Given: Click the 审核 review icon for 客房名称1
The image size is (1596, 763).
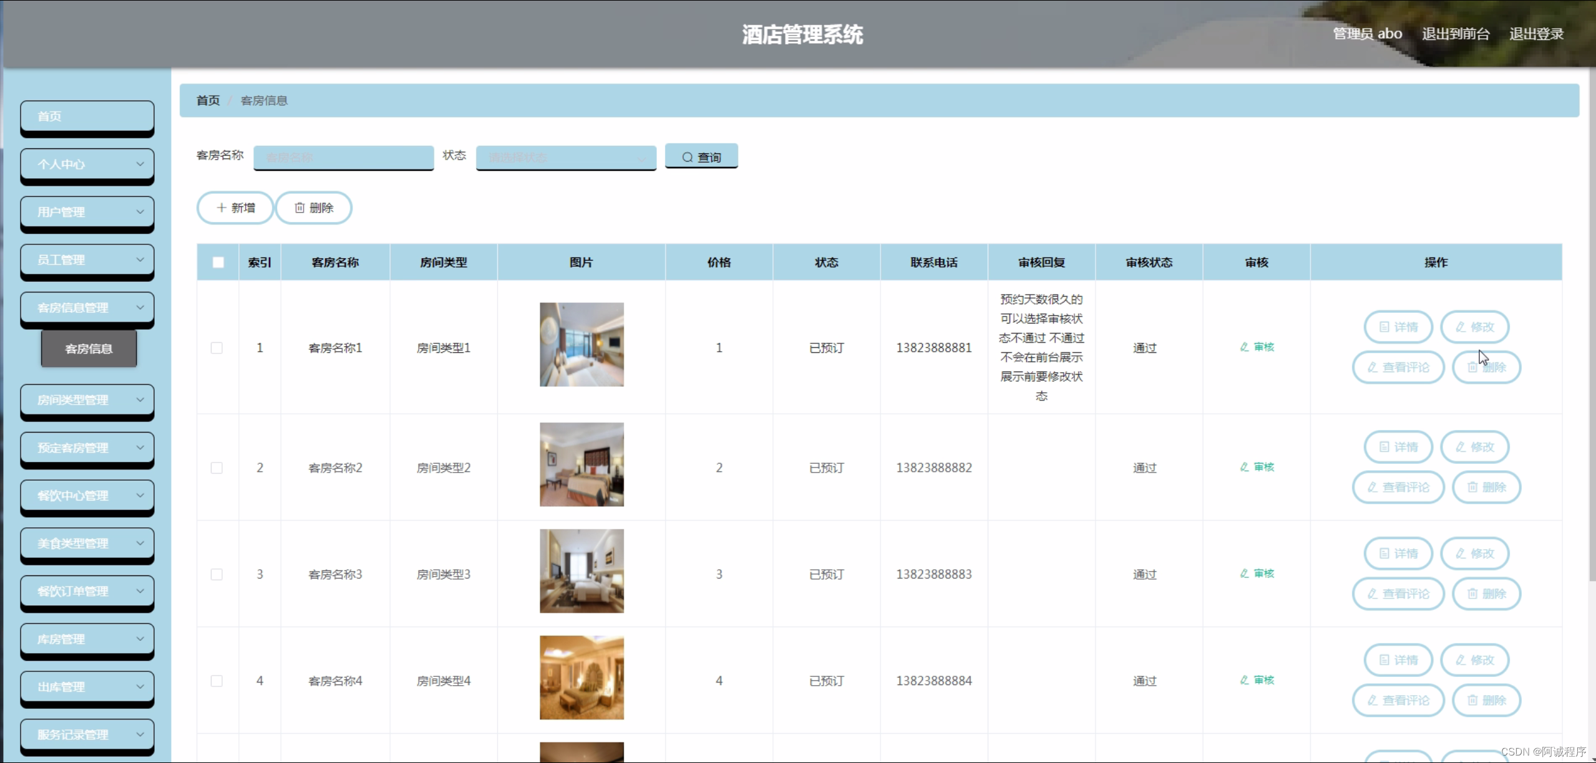Looking at the screenshot, I should point(1257,347).
